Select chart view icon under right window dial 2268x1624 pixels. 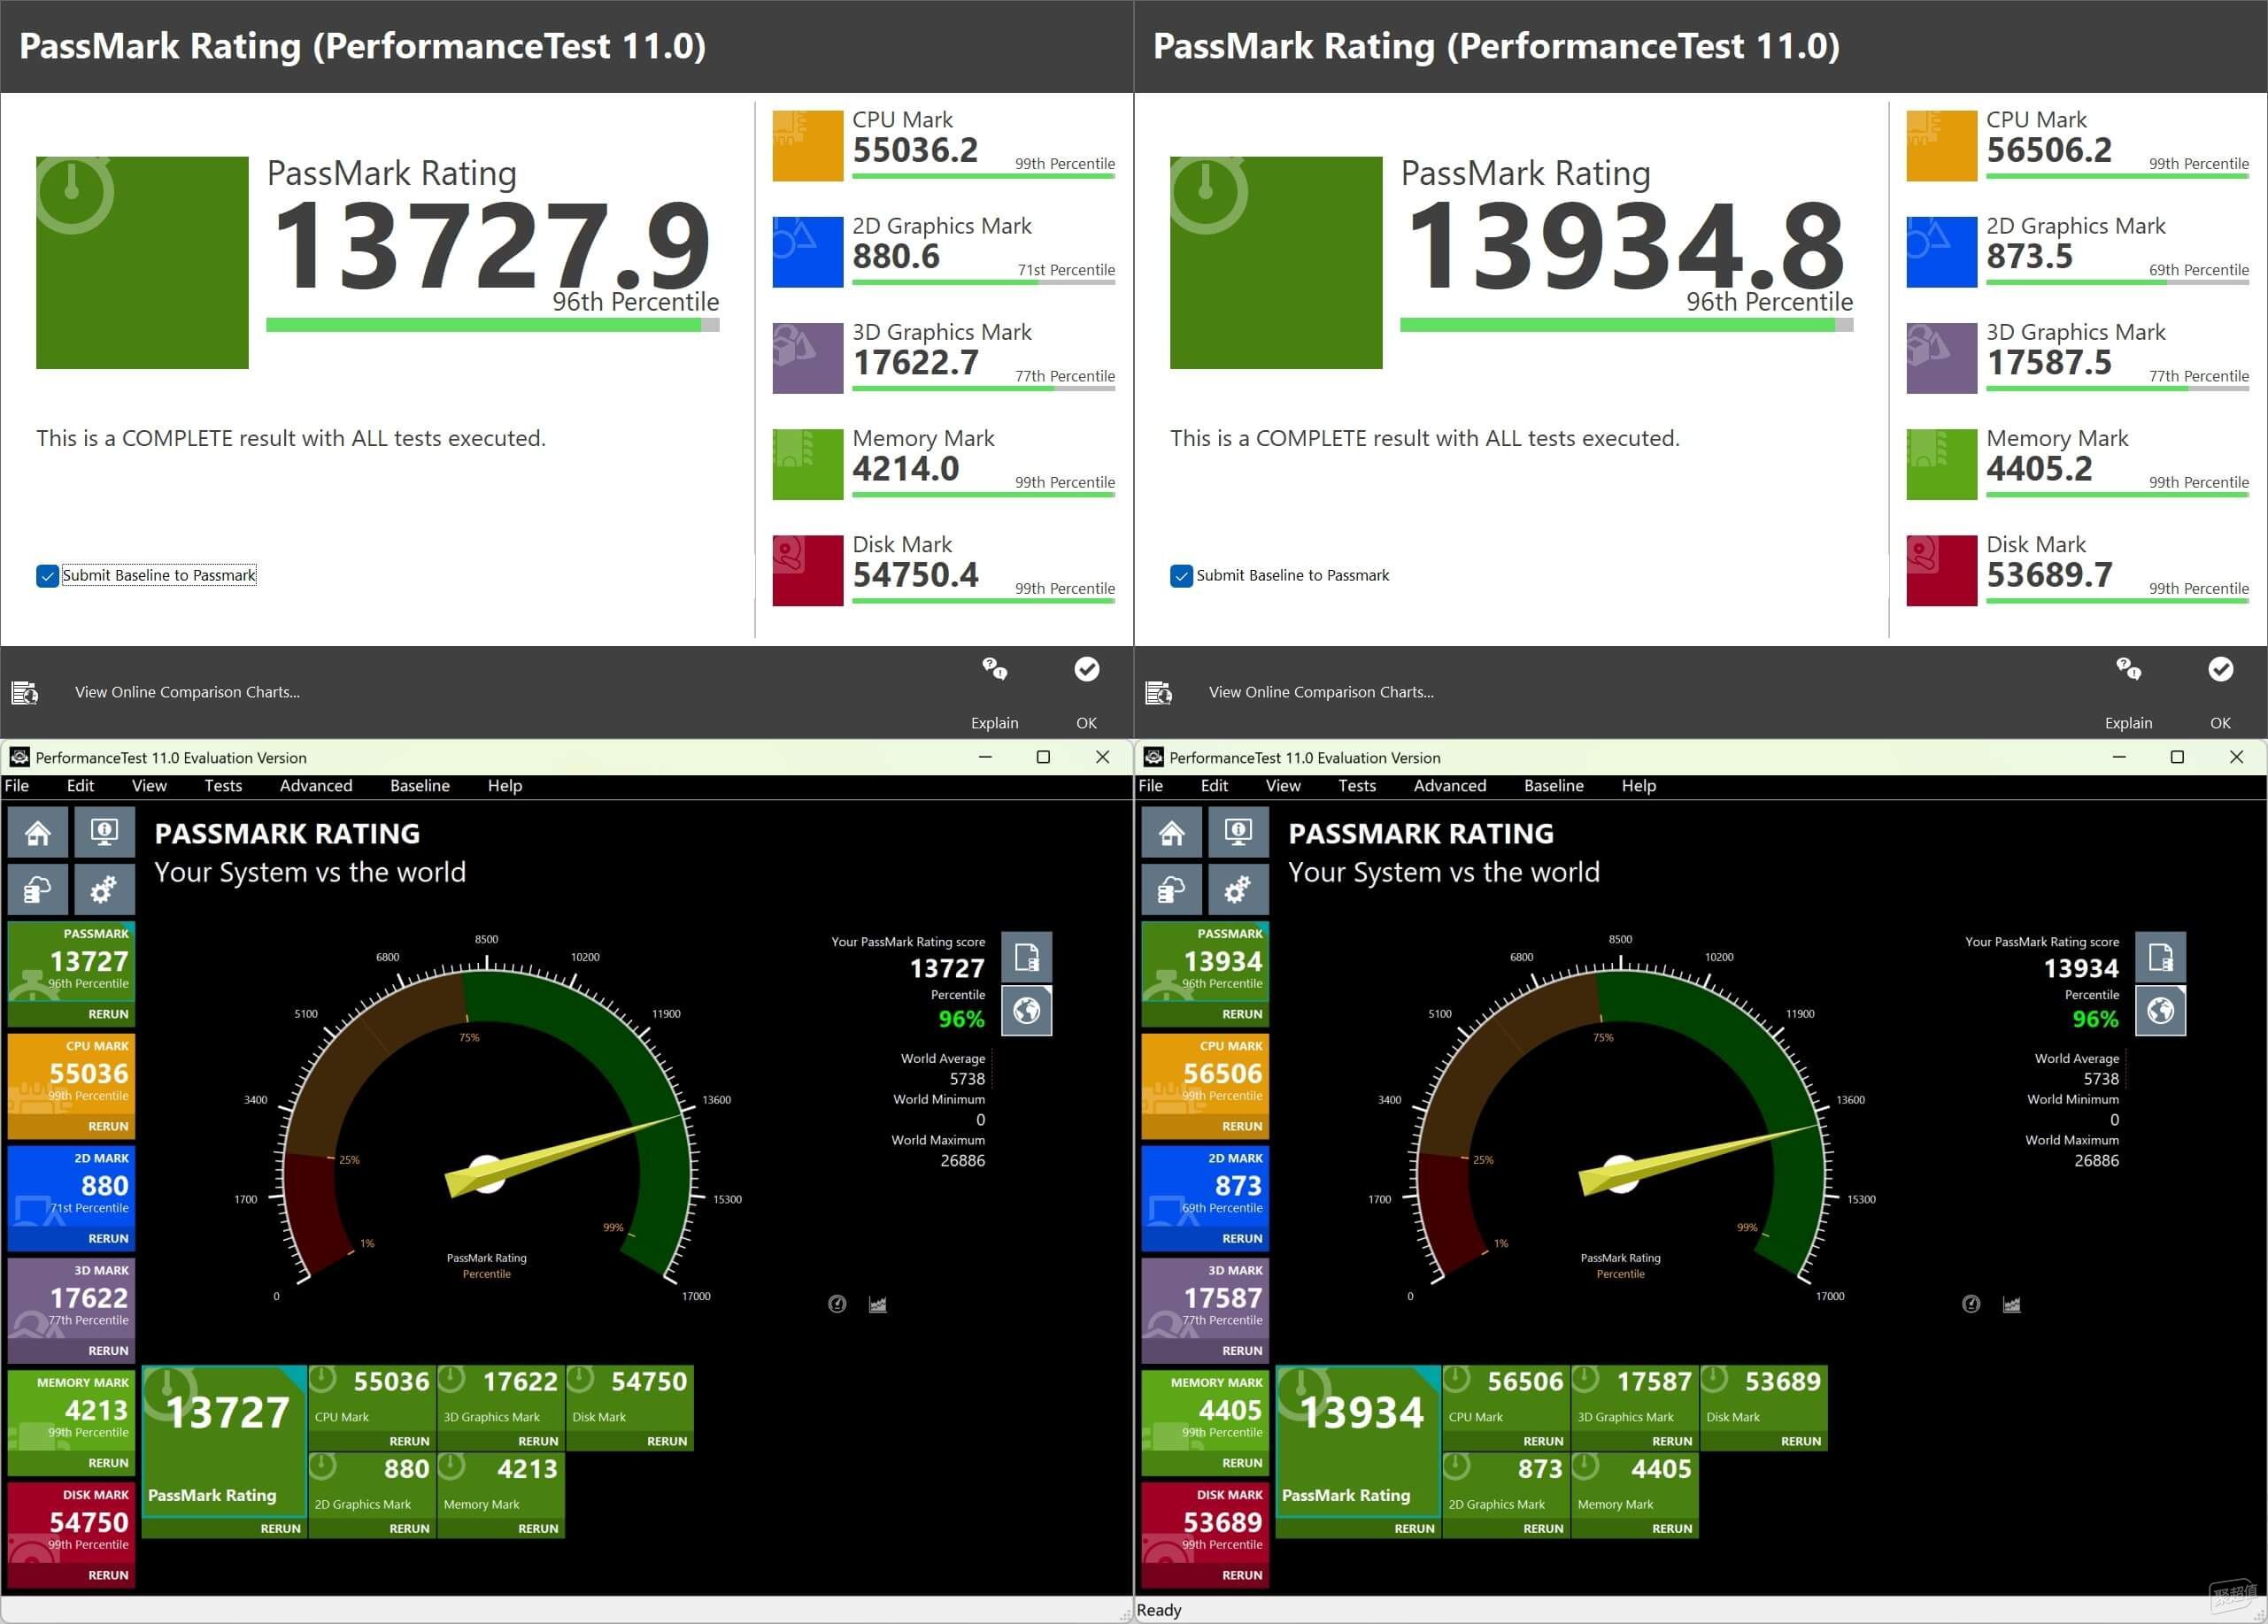(x=2012, y=1304)
